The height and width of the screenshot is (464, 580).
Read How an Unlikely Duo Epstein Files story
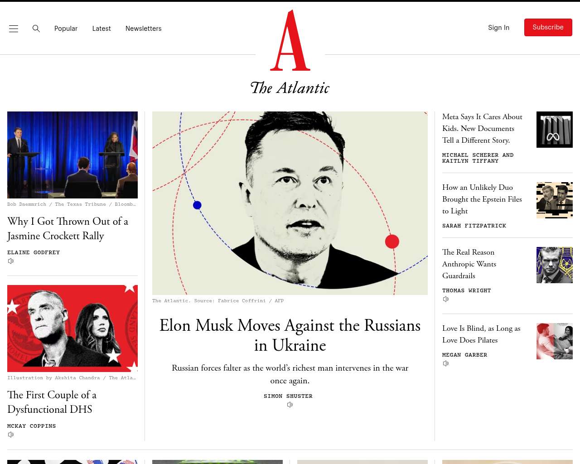point(482,199)
